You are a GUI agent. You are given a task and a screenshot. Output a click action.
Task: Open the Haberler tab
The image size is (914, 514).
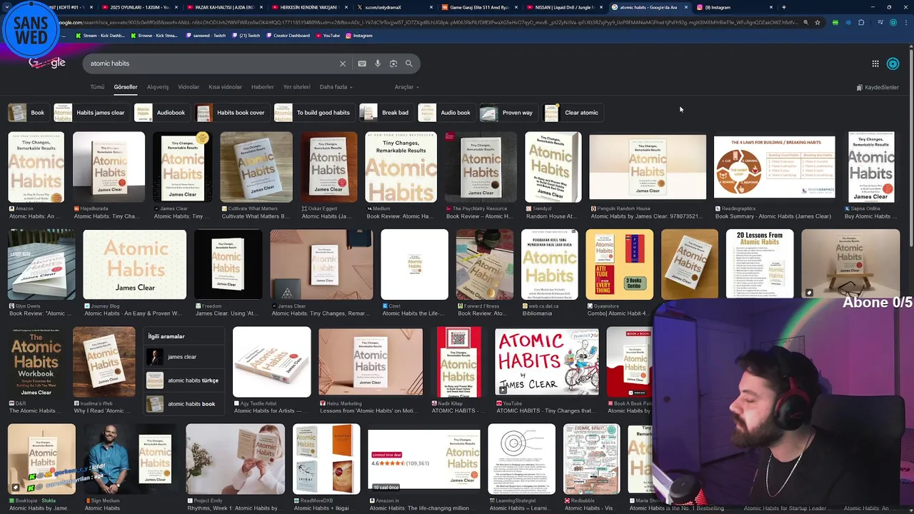pyautogui.click(x=262, y=87)
